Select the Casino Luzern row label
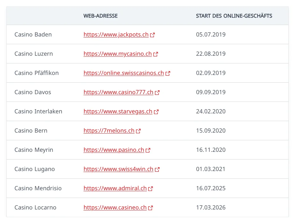This screenshot has width=295, height=221. point(34,54)
